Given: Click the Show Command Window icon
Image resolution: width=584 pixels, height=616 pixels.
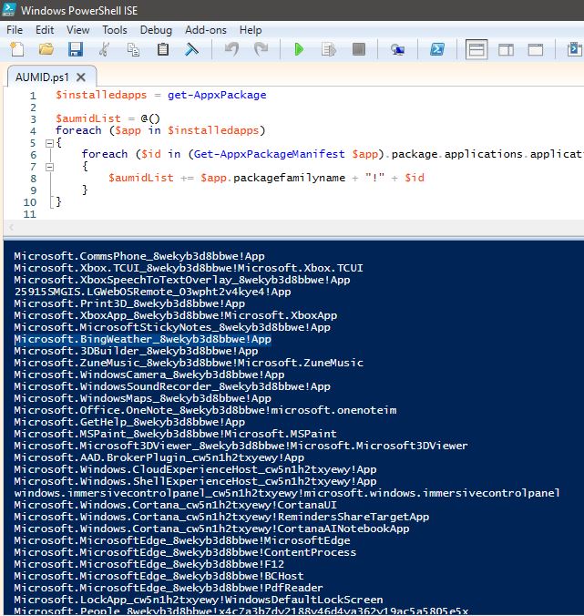Looking at the screenshot, I should coord(575,49).
